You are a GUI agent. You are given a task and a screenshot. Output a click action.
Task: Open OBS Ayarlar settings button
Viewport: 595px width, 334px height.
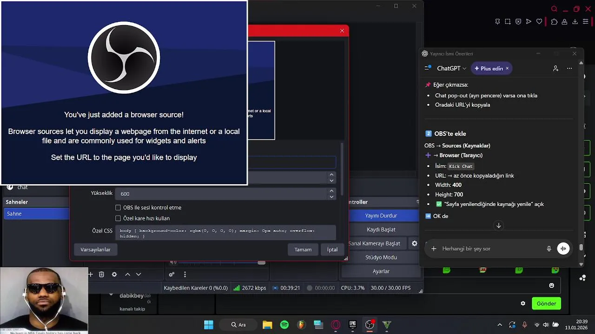[x=381, y=271]
